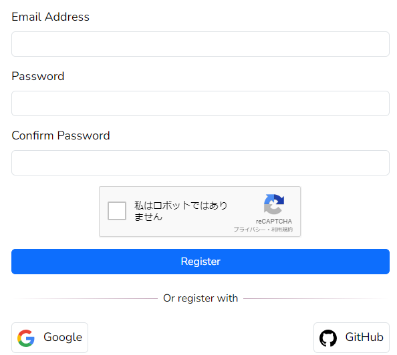Viewport: 397px width, 355px height.
Task: Register using the Google text label
Action: [x=63, y=337]
